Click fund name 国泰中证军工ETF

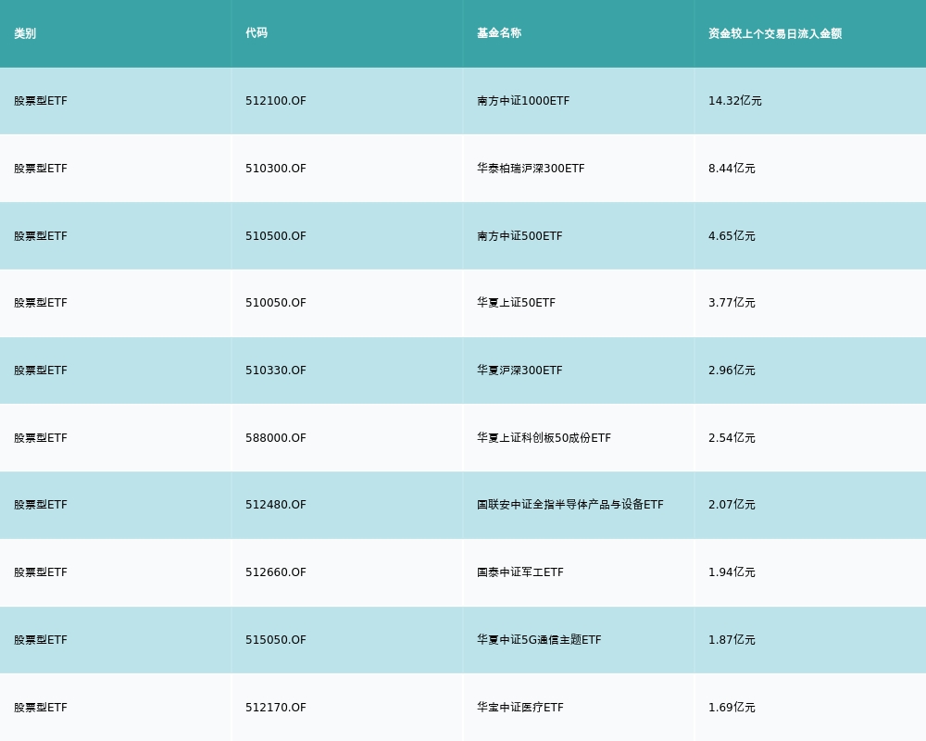(x=520, y=572)
